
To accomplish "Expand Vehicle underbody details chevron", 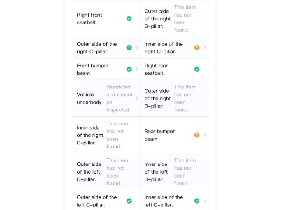I will (x=137, y=98).
